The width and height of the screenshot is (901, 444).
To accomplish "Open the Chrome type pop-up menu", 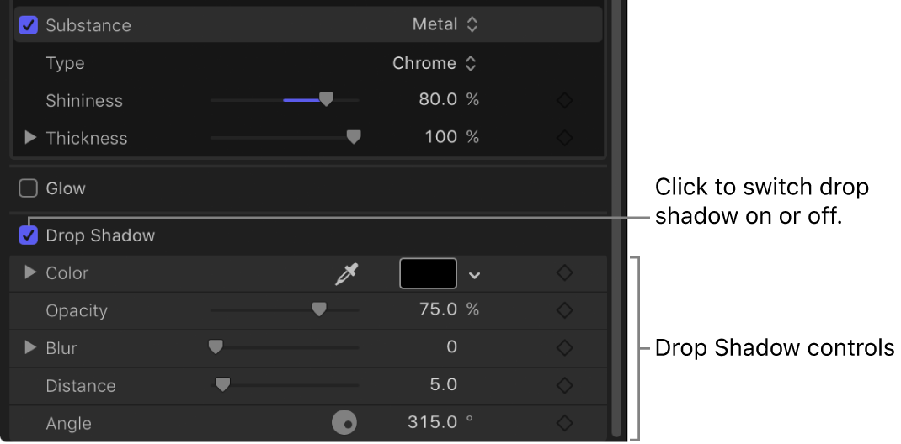I will 435,63.
